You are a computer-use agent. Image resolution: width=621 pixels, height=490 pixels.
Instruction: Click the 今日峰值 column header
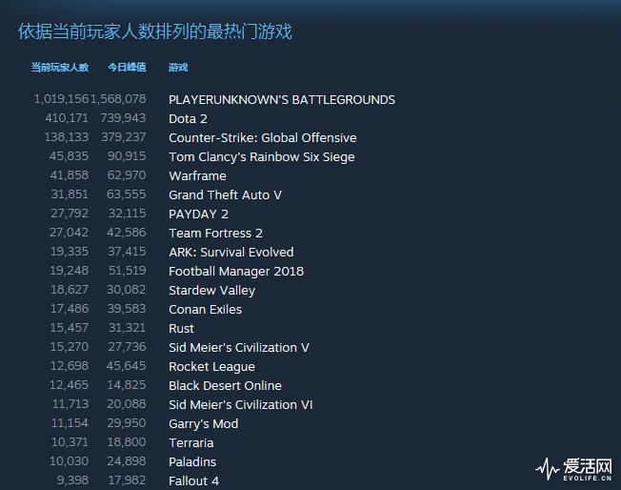click(x=127, y=68)
